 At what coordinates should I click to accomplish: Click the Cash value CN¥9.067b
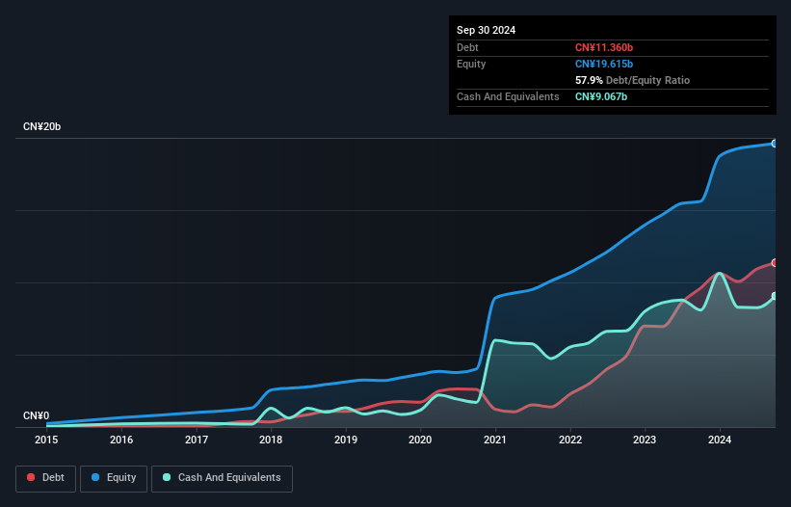(x=601, y=96)
